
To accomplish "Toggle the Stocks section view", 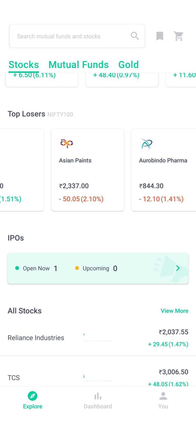I will [x=23, y=64].
